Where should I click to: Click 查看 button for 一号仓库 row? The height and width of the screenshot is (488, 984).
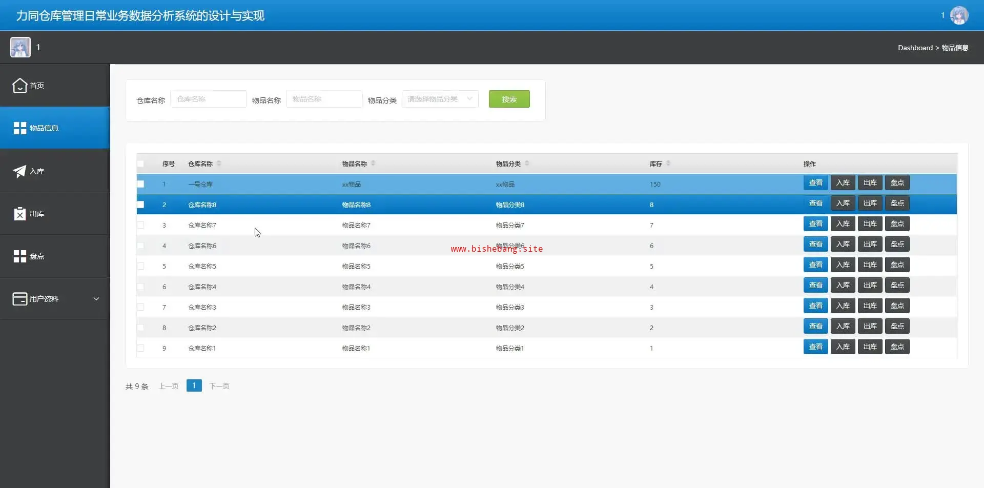[815, 183]
